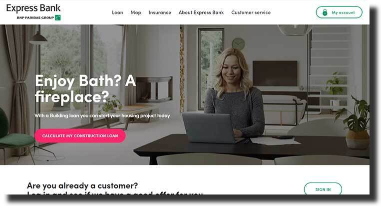This screenshot has width=381, height=206.
Task: Click the green chair in the banner
Action: pos(15,136)
